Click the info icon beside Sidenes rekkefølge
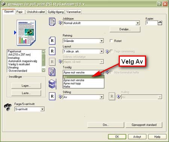169x142 pixels. (60, 61)
